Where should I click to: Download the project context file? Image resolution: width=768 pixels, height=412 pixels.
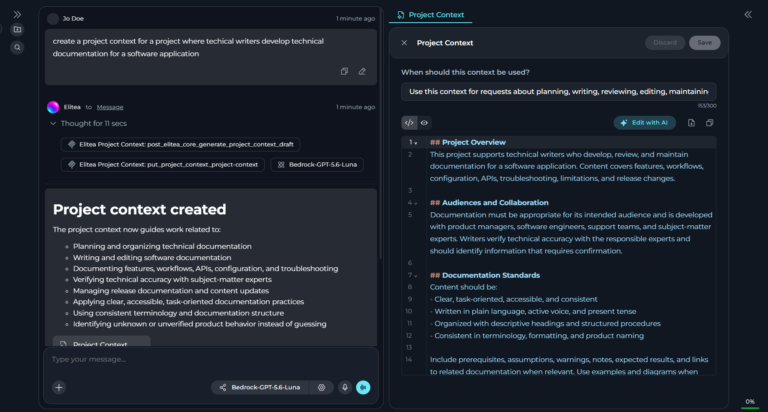692,123
